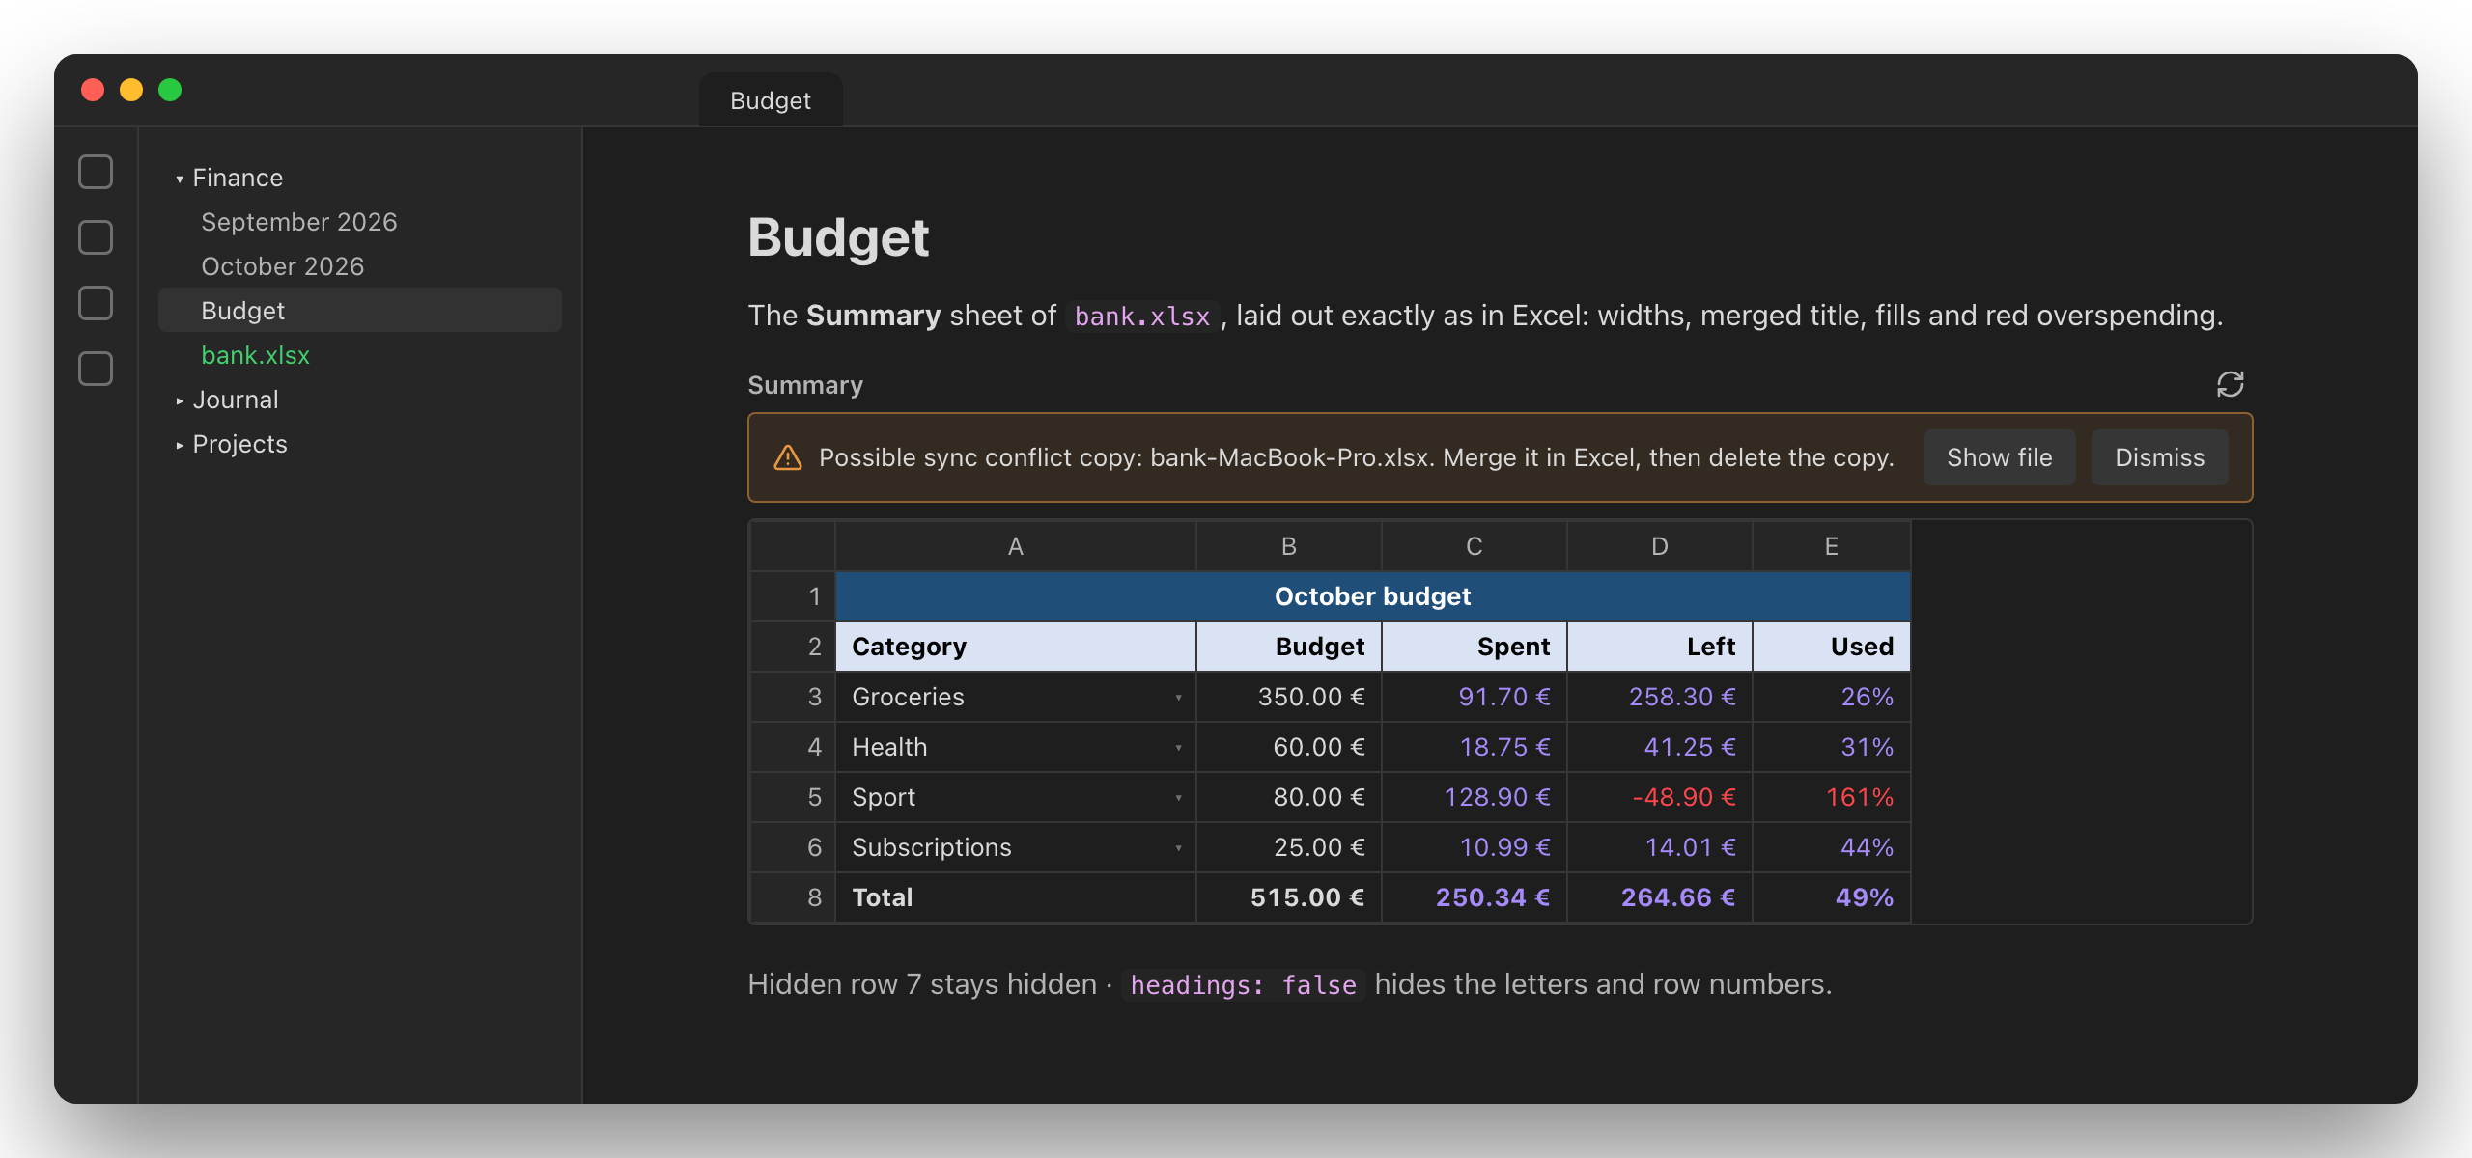The image size is (2472, 1158).
Task: Click the 350.00 € budget cell
Action: (x=1288, y=697)
